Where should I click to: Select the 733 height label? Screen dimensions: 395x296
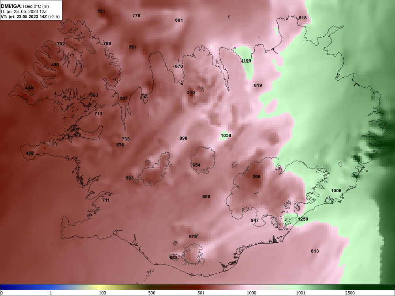tap(126, 139)
